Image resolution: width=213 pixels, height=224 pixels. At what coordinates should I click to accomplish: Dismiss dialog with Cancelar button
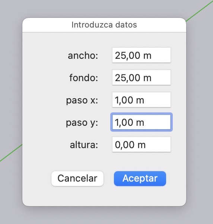(77, 179)
